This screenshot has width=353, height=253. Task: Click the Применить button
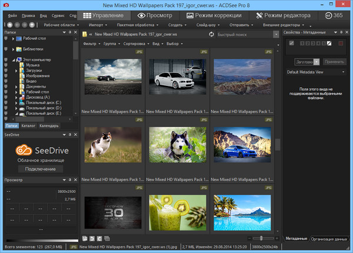(334, 61)
